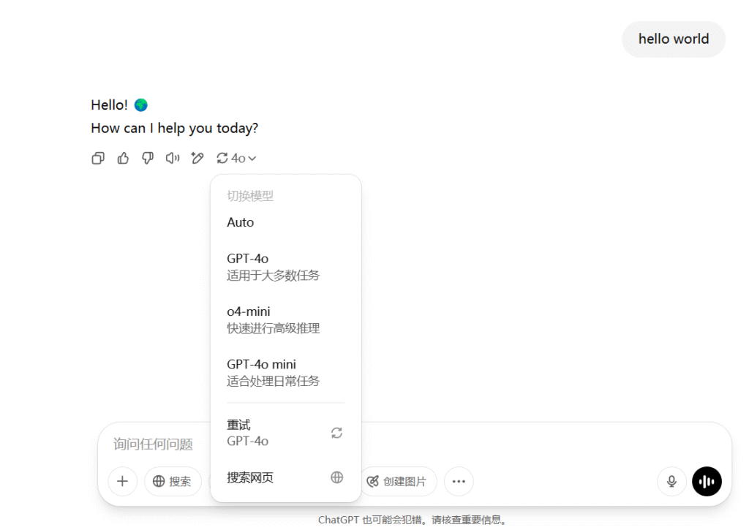Toggle the 4o model switcher dropdown
This screenshot has width=749, height=530.
[x=236, y=158]
